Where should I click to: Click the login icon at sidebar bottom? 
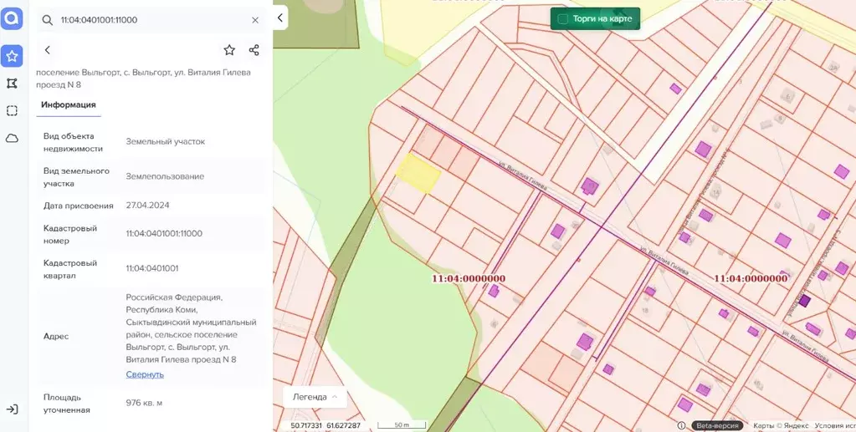pos(12,409)
